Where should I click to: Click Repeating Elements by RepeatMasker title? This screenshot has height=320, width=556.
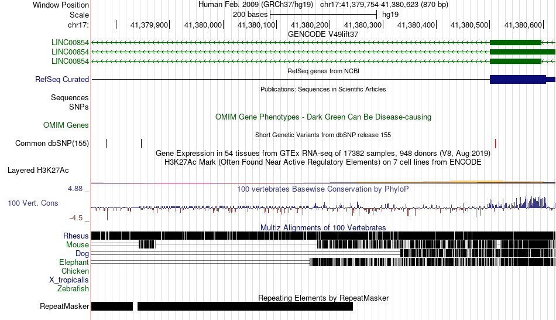click(x=324, y=298)
